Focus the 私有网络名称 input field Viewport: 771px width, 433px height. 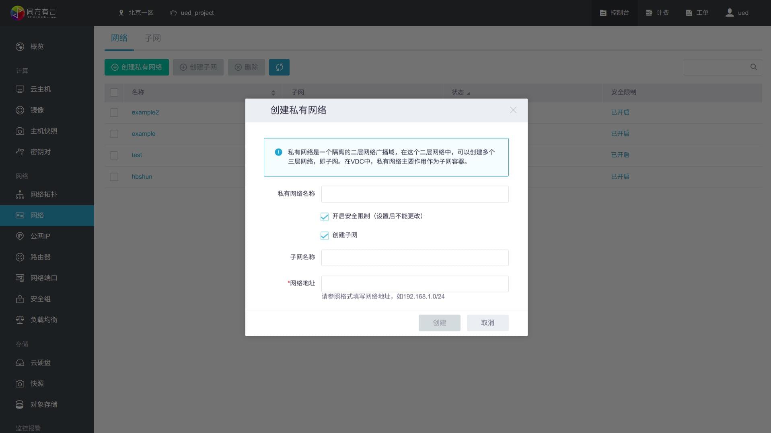[415, 194]
